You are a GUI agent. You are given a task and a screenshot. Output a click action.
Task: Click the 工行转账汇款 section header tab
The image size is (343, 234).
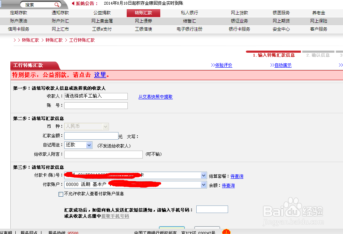click(35, 66)
